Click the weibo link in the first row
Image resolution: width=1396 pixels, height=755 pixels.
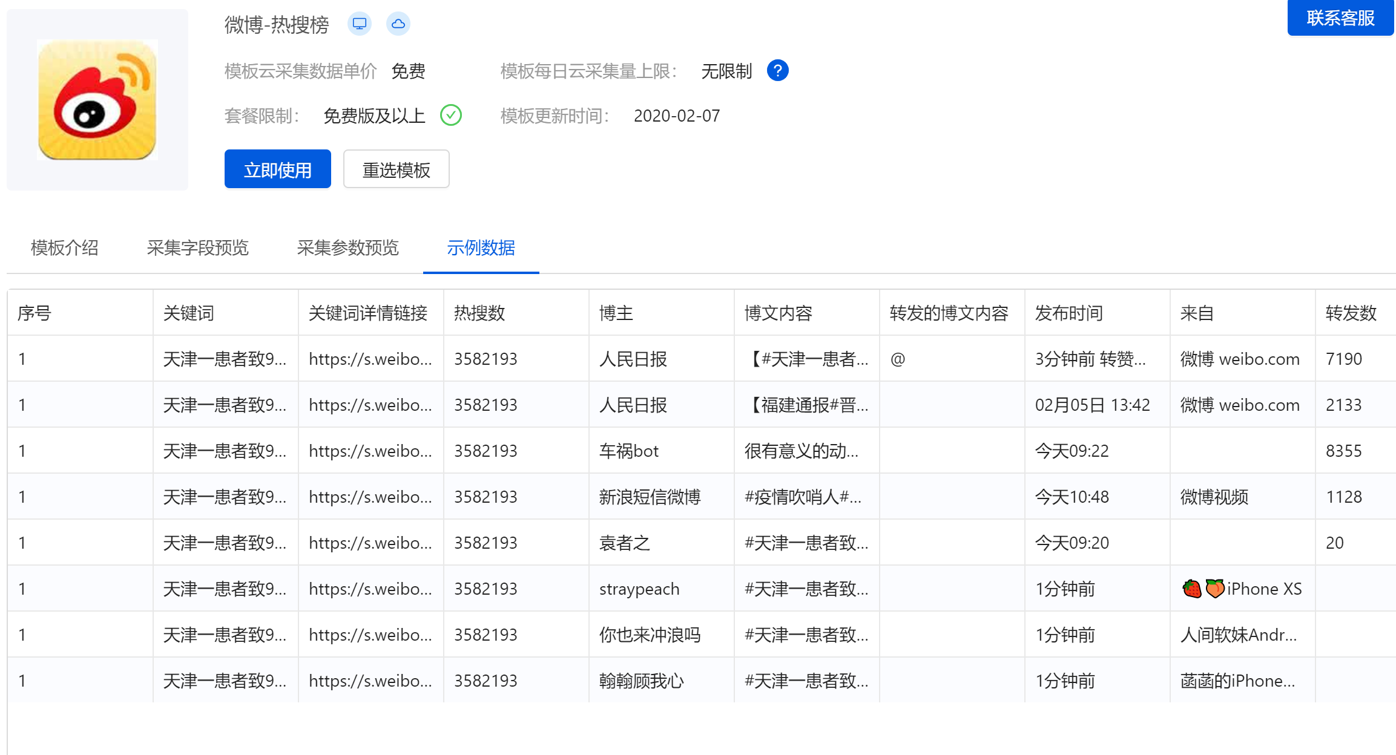(370, 359)
